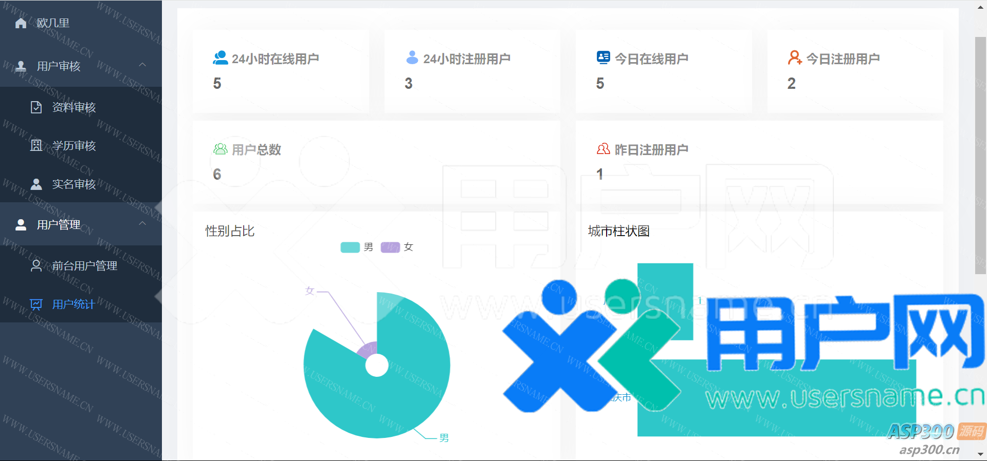Toggle the 女 legend swatch
This screenshot has height=461, width=987.
pyautogui.click(x=390, y=247)
